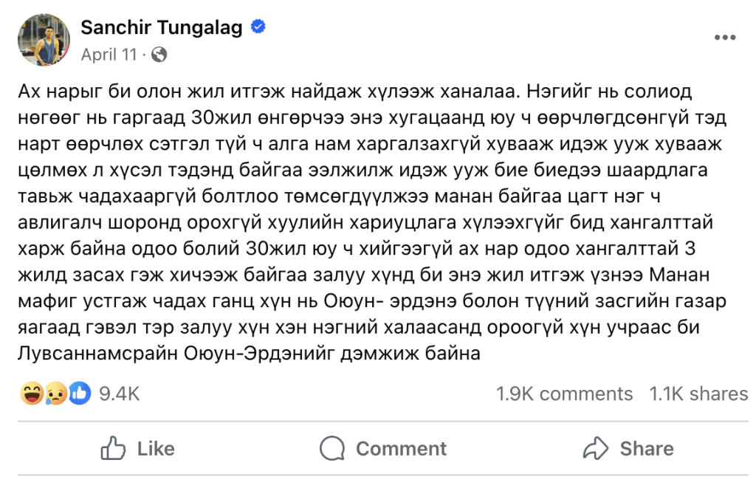Screen dimensions: 756x477
Task: Click the sad crying reaction emoji
Action: point(55,394)
